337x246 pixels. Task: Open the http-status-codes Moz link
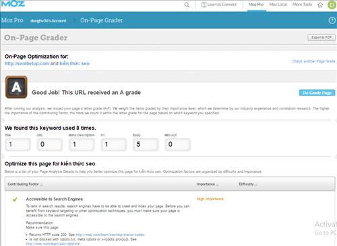click(111, 235)
